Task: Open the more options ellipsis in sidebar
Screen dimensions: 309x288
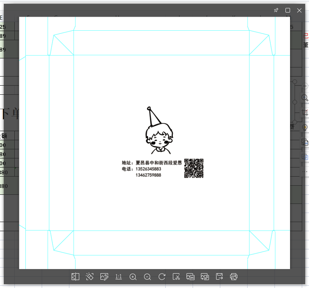Action: pyautogui.click(x=305, y=172)
